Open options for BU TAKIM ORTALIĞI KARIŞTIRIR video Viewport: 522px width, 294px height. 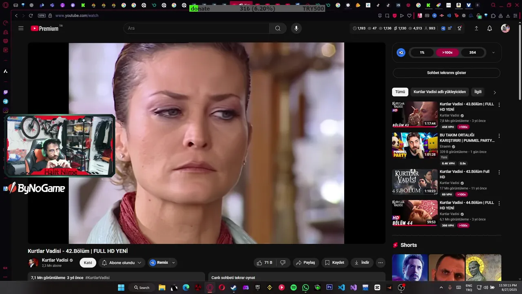click(499, 136)
